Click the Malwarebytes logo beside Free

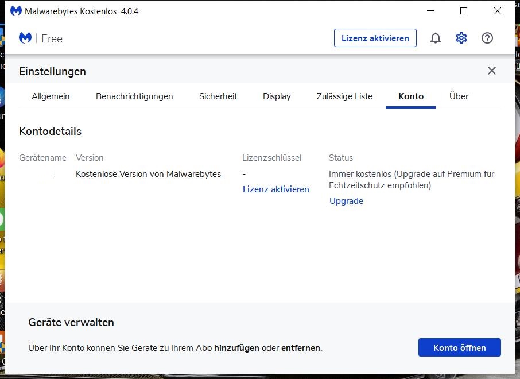(x=25, y=38)
